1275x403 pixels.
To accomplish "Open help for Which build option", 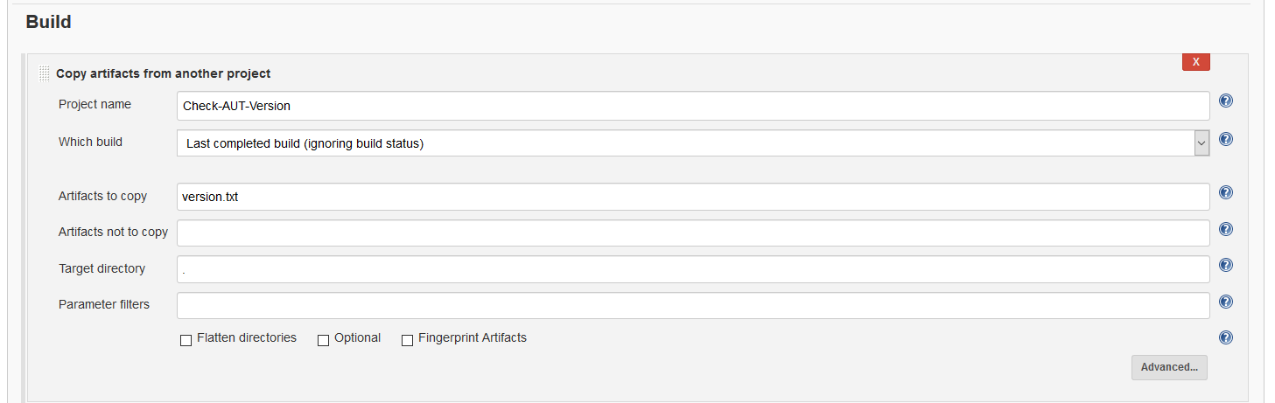I will tap(1226, 139).
